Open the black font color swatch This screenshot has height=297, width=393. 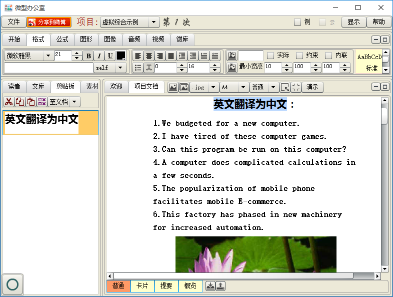pyautogui.click(x=120, y=56)
